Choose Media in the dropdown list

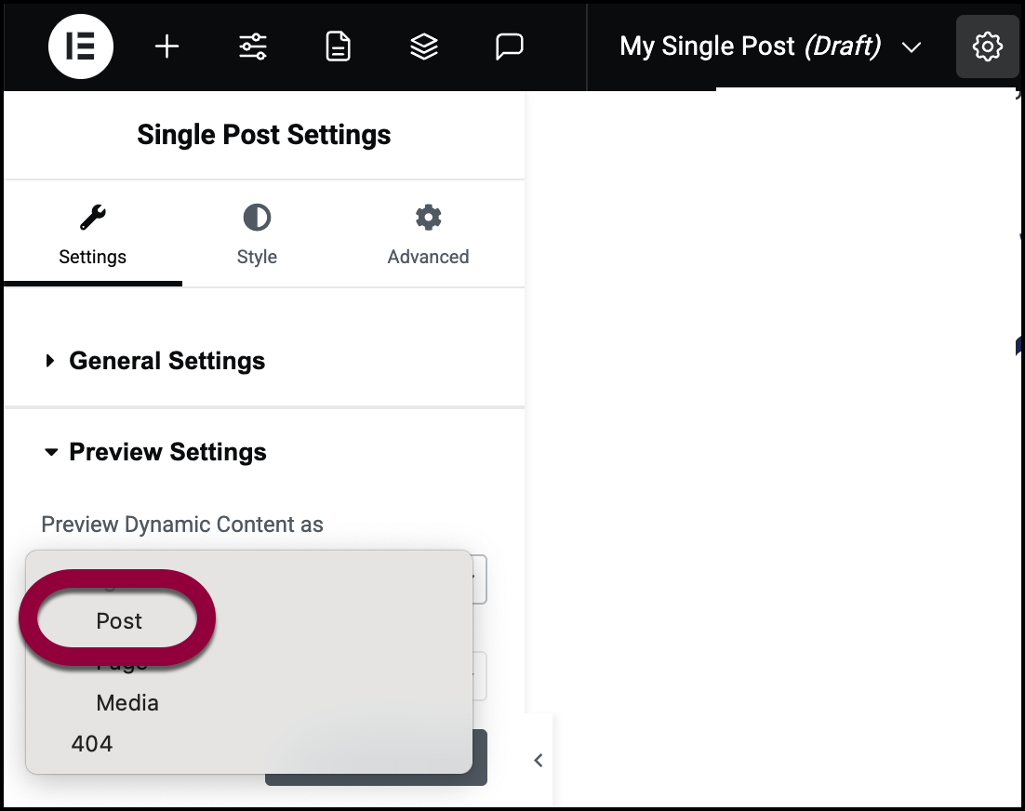tap(127, 703)
